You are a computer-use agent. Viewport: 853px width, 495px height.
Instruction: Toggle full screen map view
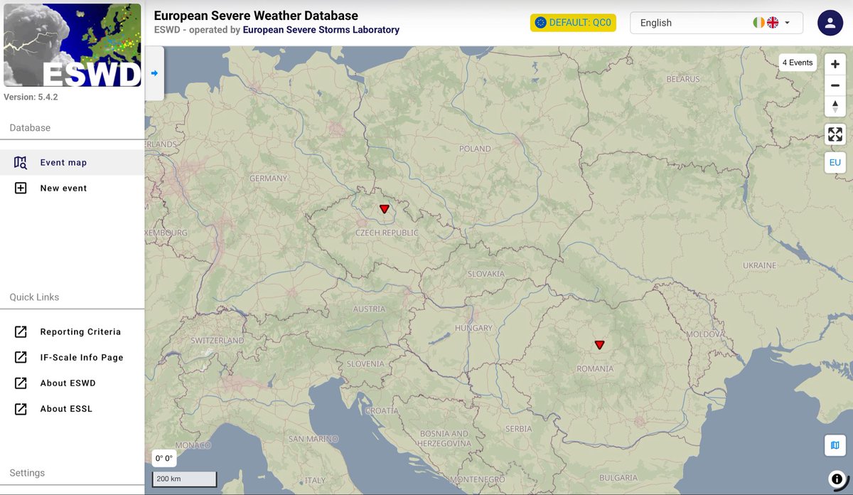point(835,134)
